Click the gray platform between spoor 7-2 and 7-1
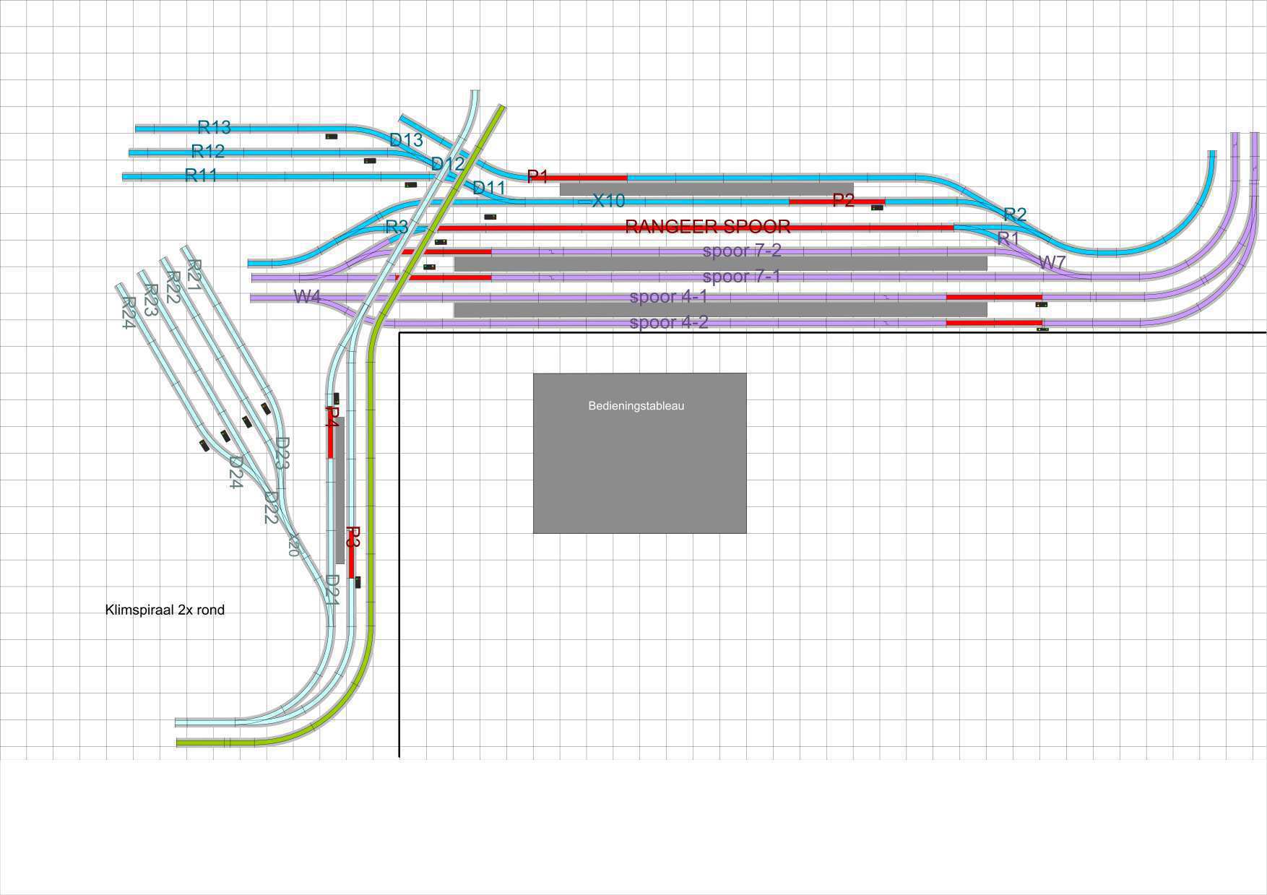1267x895 pixels. [x=720, y=264]
